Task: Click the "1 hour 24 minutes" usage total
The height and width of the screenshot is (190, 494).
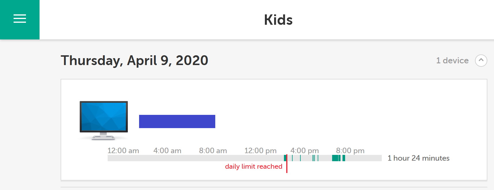Action: [418, 158]
